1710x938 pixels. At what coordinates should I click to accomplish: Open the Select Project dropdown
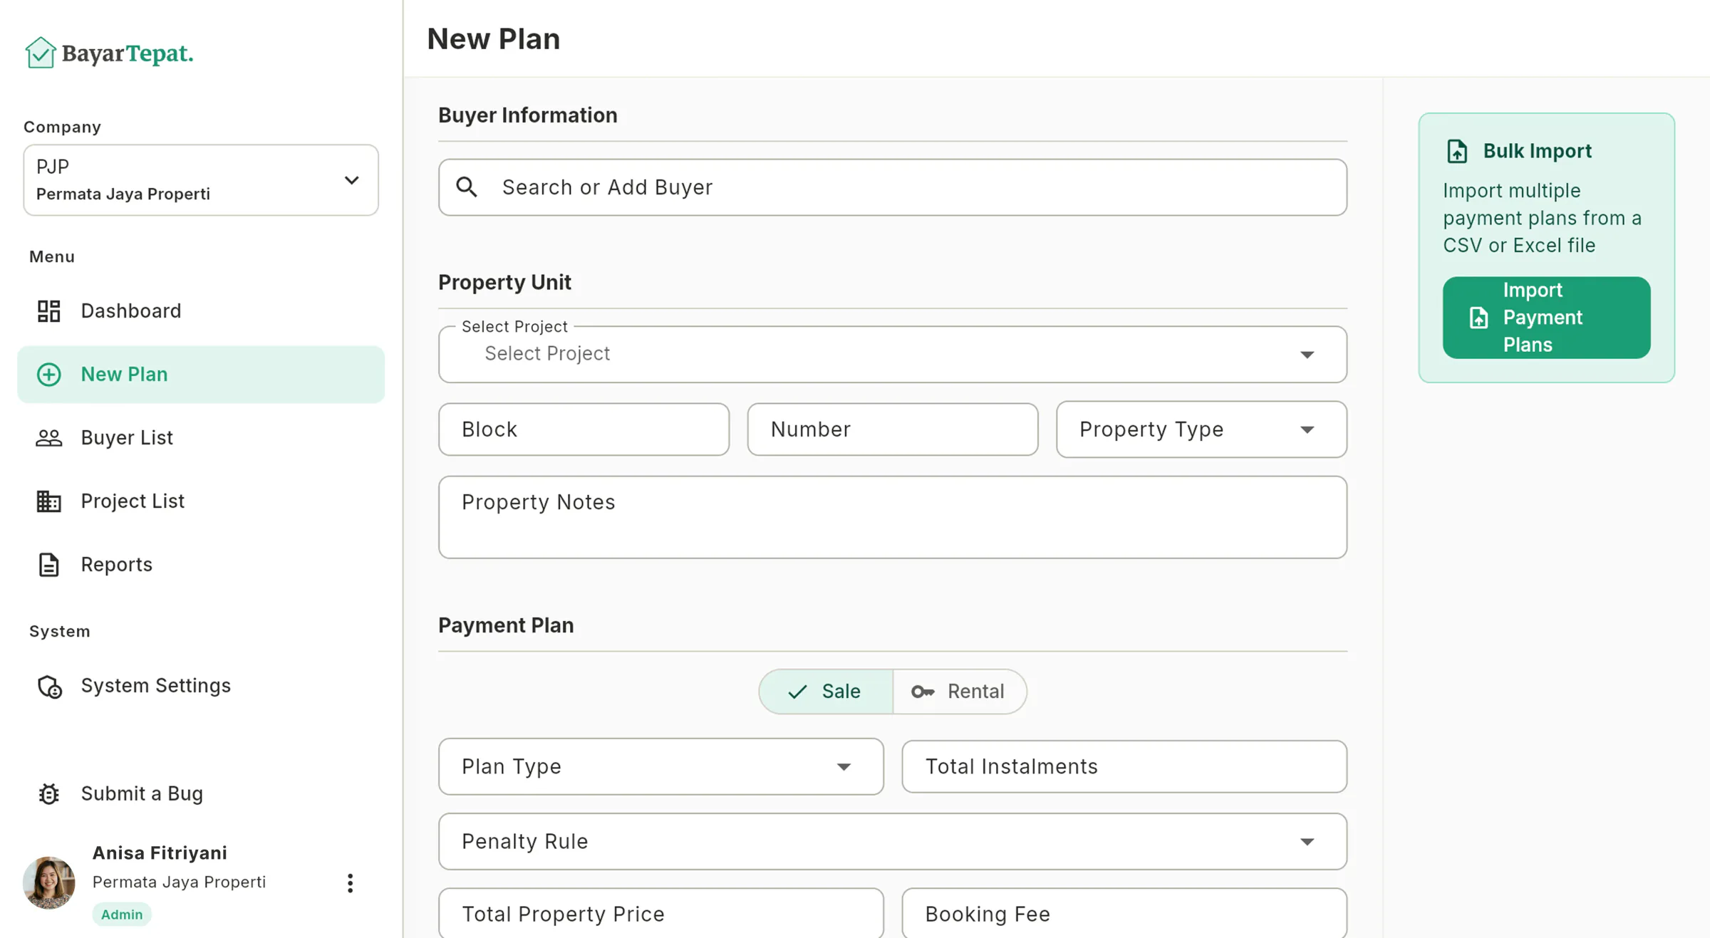[893, 355]
